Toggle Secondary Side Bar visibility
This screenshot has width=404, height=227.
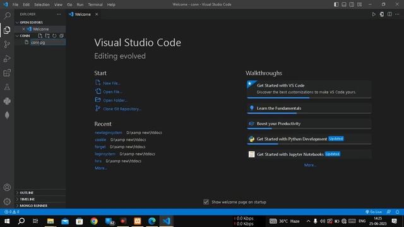[352, 4]
